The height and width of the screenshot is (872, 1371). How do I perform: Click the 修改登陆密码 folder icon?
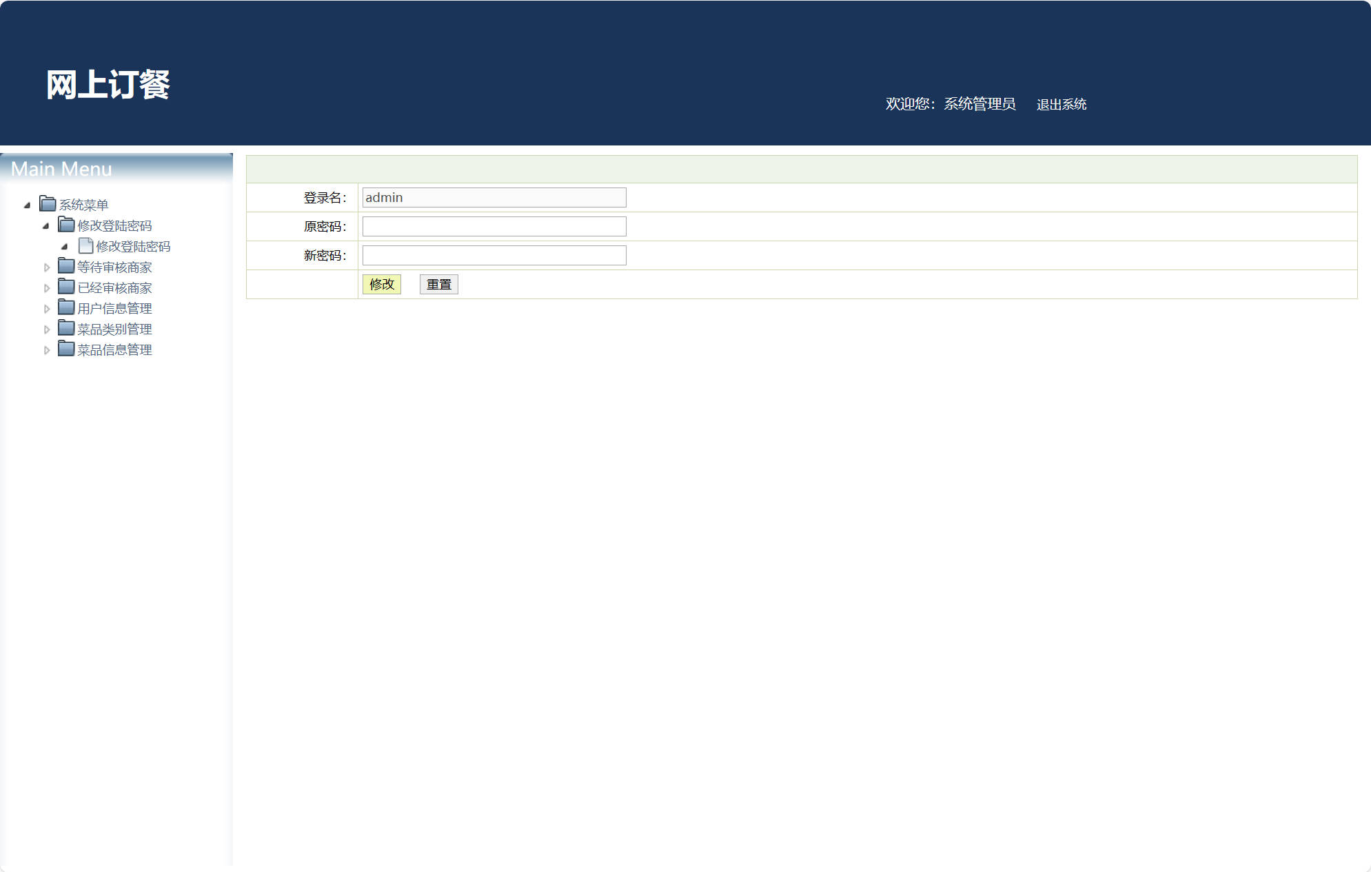click(65, 225)
